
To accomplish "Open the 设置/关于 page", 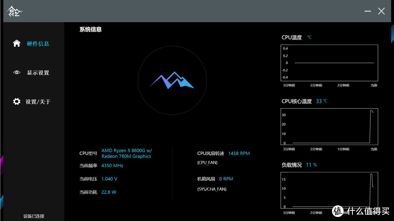I will coord(38,102).
